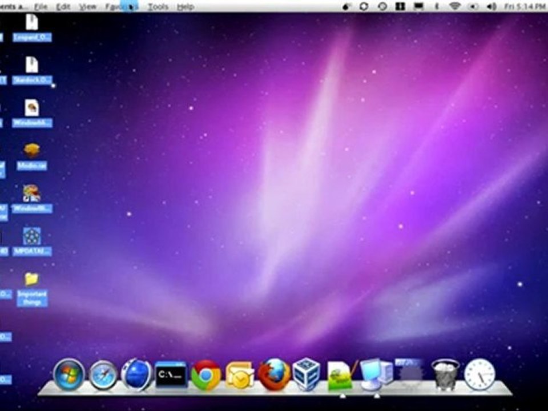Open the Edit menu
This screenshot has height=411, width=548.
(63, 7)
